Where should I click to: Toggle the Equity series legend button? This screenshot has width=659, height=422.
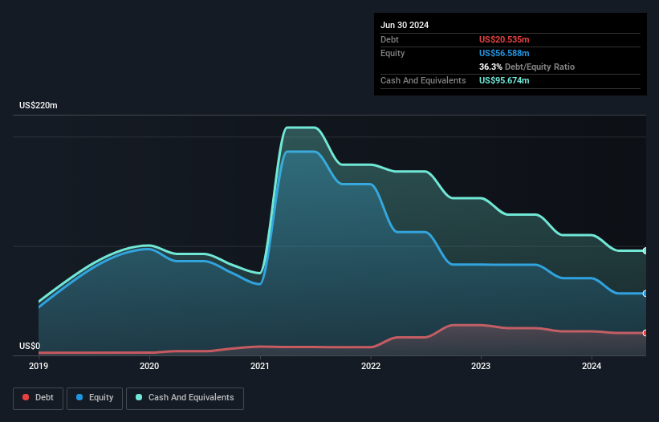point(95,398)
